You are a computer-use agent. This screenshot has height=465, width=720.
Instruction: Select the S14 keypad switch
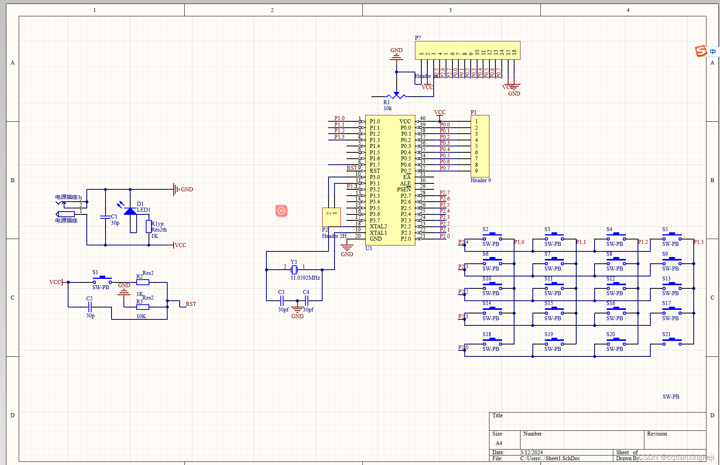coord(492,311)
